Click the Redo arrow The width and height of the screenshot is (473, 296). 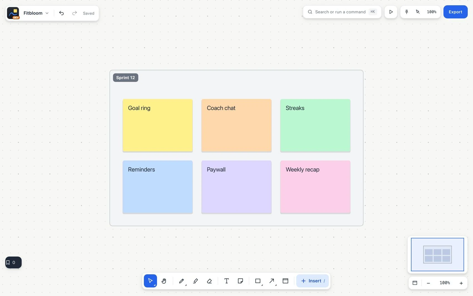click(74, 13)
